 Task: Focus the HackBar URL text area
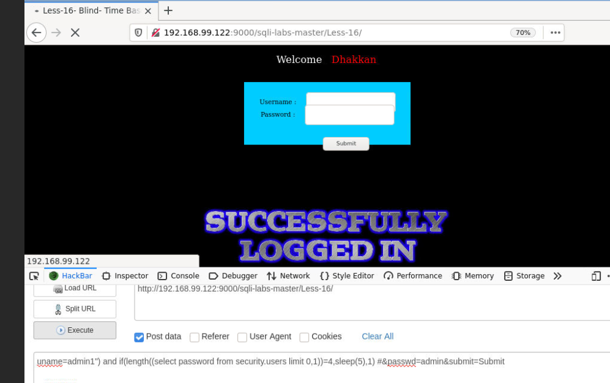click(x=372, y=302)
